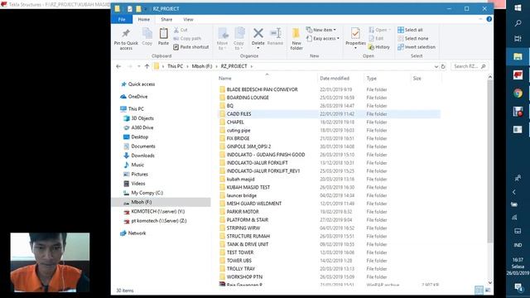Collapse the ribbon with chevron arrow

(x=480, y=19)
